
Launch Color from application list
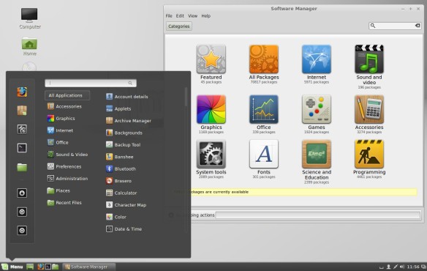click(x=116, y=217)
